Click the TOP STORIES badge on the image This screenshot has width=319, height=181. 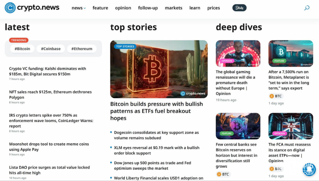125,46
